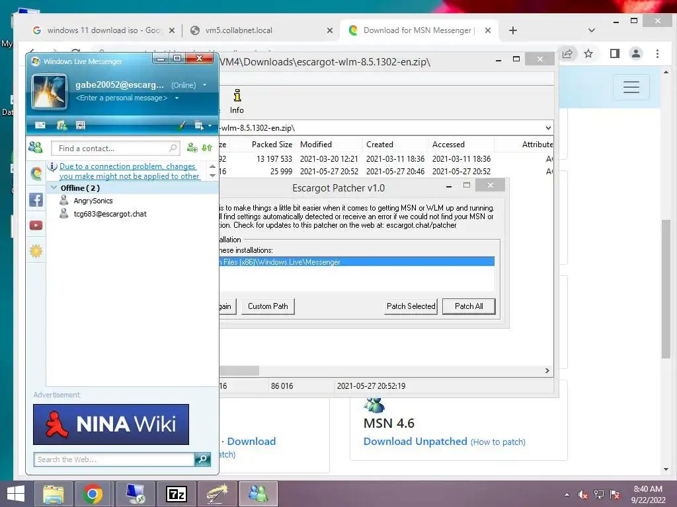
Task: Open a new Chrome tab
Action: (x=513, y=30)
